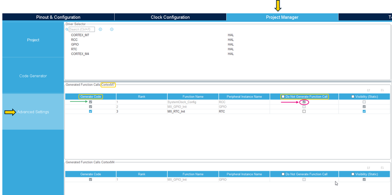
Task: Click HAL value for RTC driver
Action: click(x=231, y=49)
